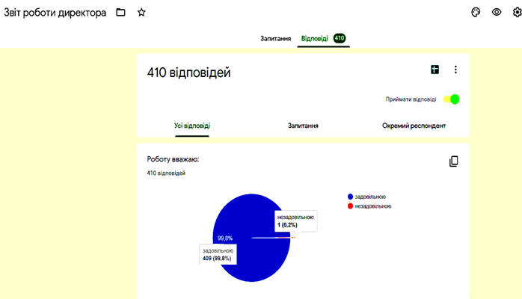Viewport: 522px width, 299px height.
Task: Click the small 410 відповідей chart subtitle
Action: (x=166, y=173)
